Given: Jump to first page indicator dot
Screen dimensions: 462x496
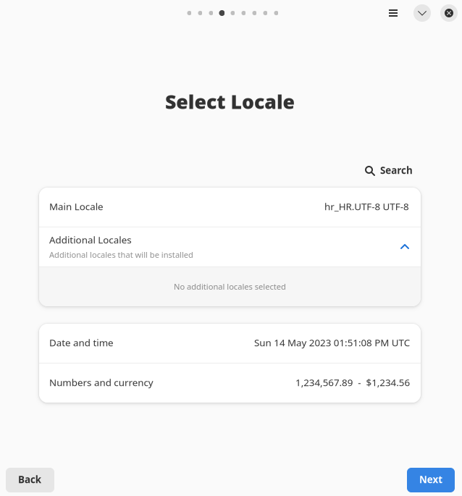Looking at the screenshot, I should tap(189, 13).
